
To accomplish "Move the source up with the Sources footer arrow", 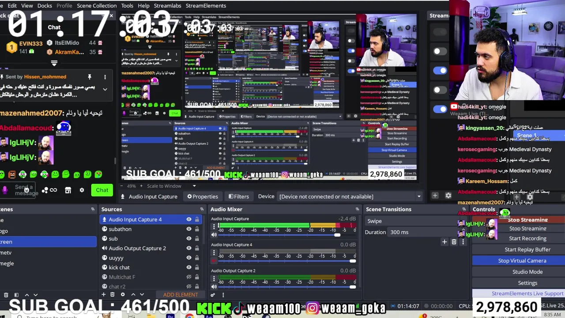I will click(133, 295).
